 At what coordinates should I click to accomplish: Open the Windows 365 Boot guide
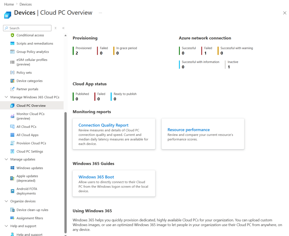(x=96, y=177)
